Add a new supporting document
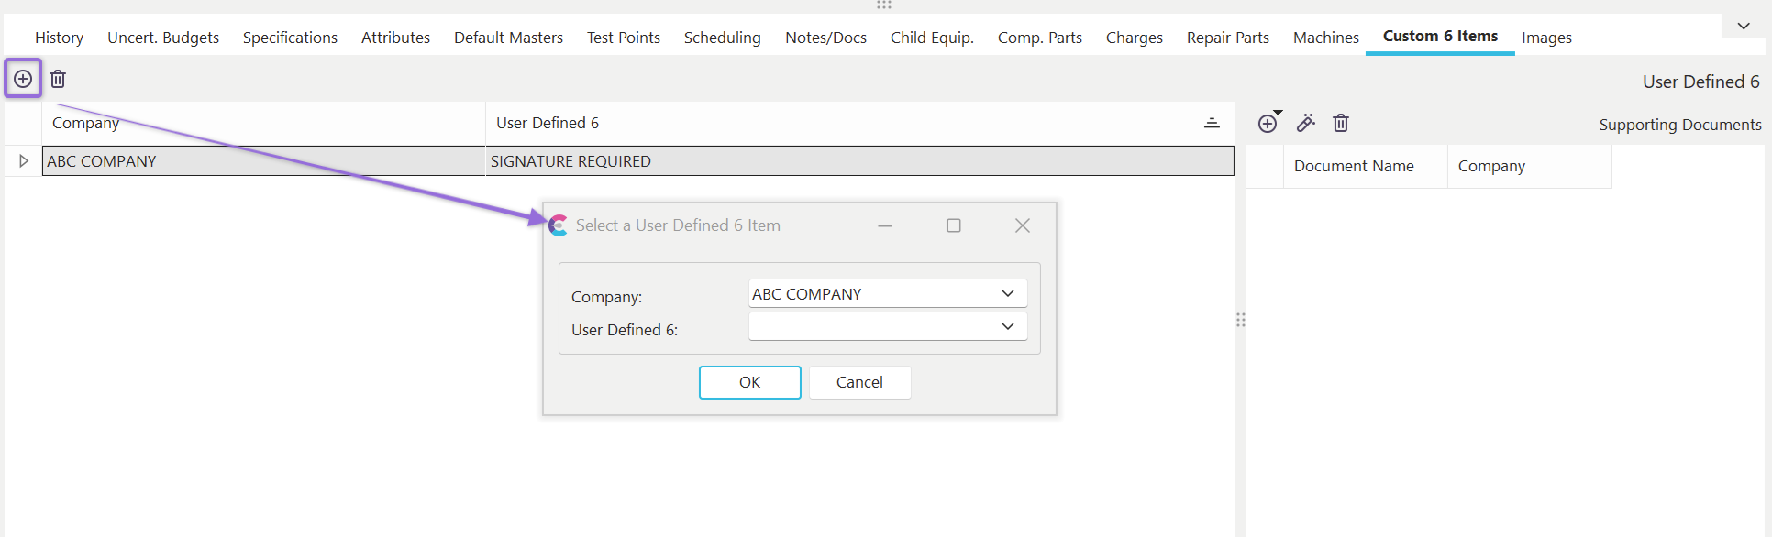Image resolution: width=1772 pixels, height=537 pixels. pos(1268,124)
